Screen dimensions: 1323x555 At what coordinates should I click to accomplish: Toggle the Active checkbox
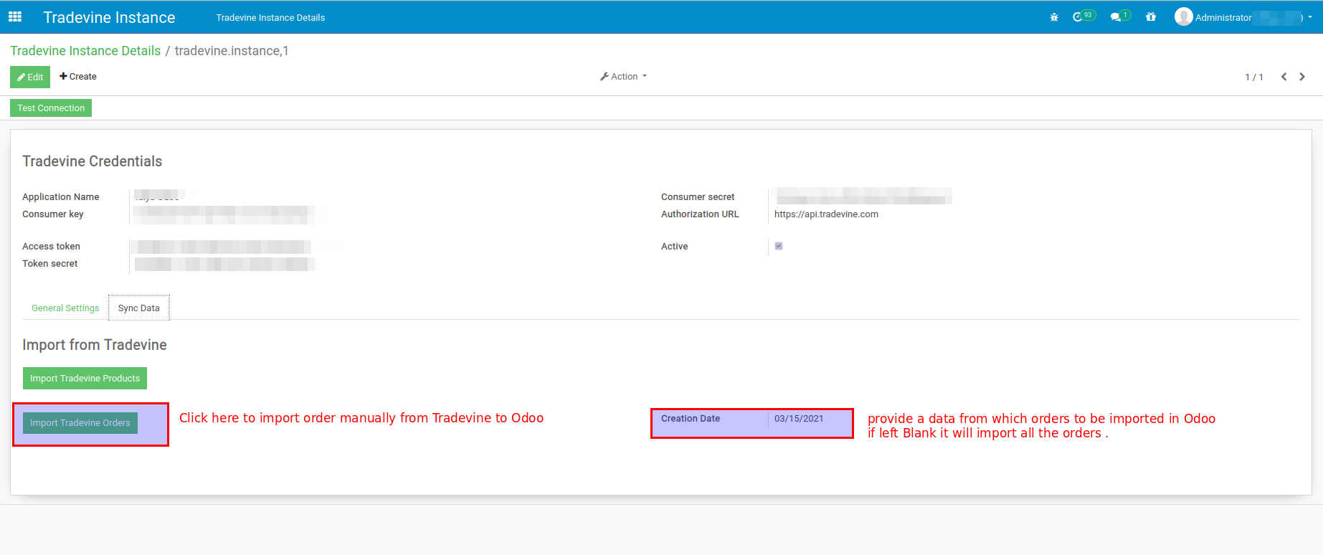pyautogui.click(x=779, y=246)
